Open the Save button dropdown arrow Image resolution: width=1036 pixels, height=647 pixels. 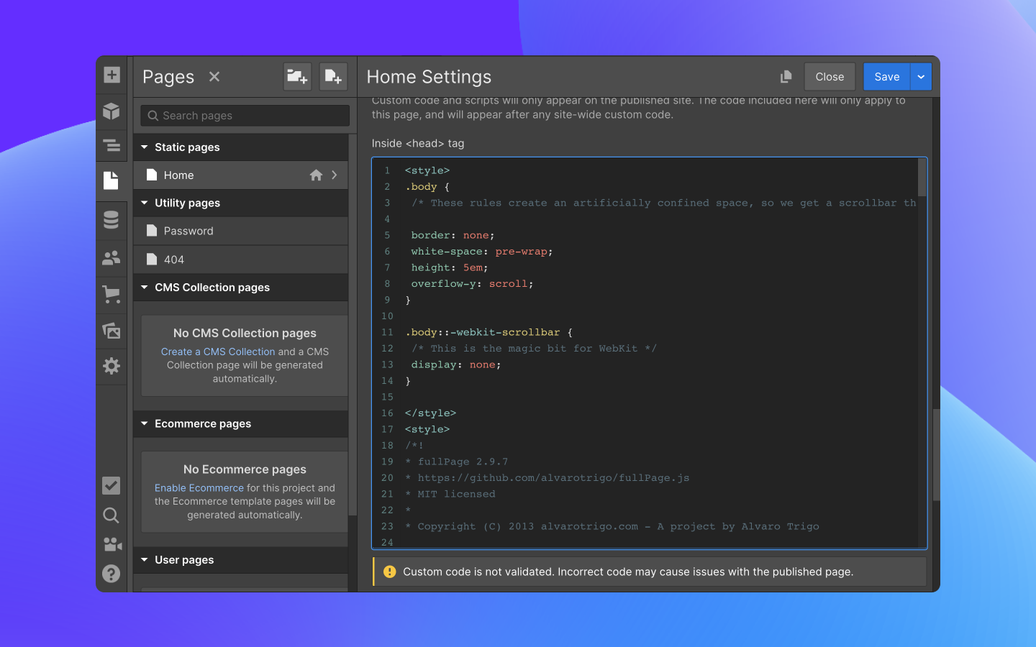(x=920, y=76)
